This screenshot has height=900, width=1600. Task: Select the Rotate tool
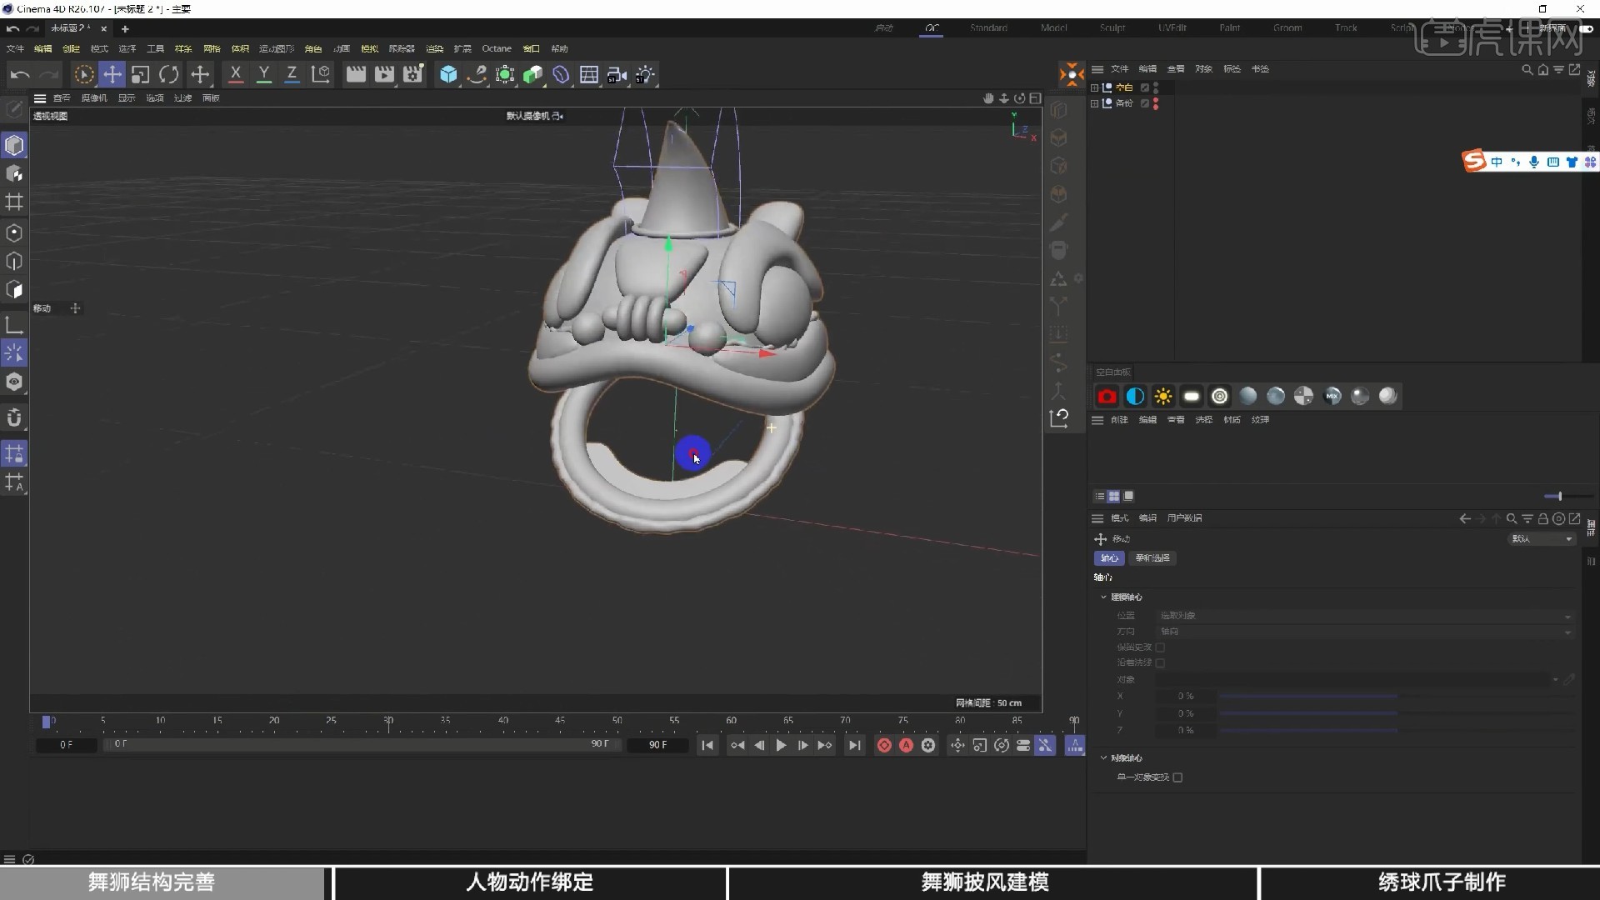click(x=168, y=75)
